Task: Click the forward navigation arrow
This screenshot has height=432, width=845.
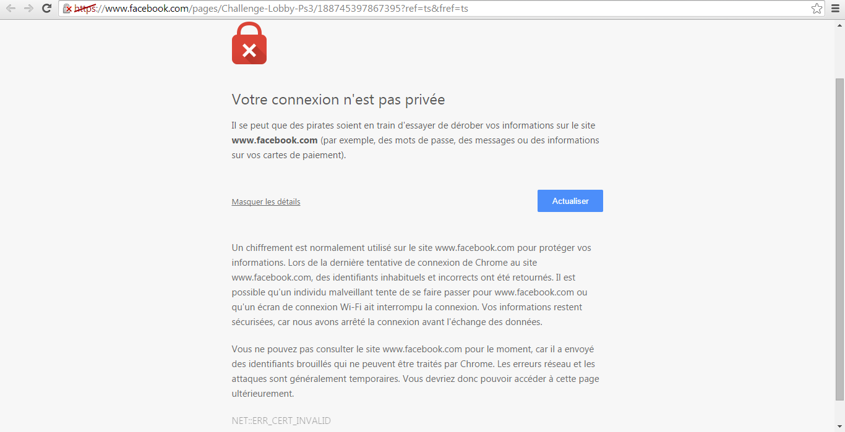Action: tap(28, 9)
